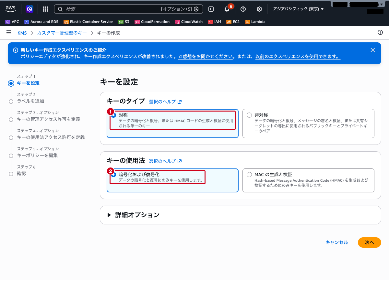The height and width of the screenshot is (291, 389).
Task: Select step 5 キーポリシーを編集
Action: (37, 156)
